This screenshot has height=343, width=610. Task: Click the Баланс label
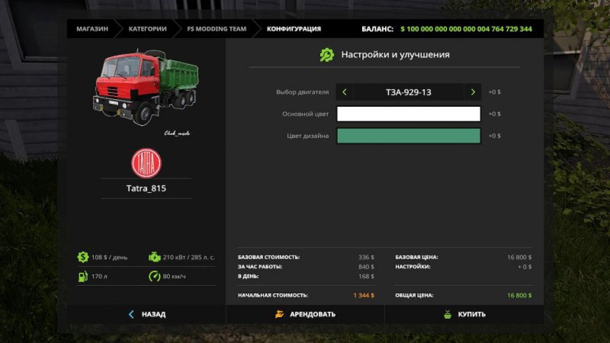click(x=377, y=29)
